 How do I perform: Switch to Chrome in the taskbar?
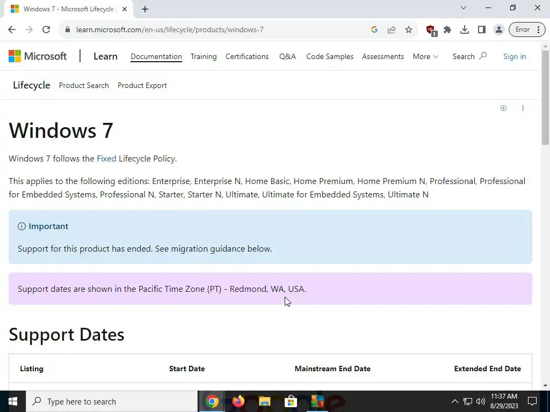(x=212, y=401)
